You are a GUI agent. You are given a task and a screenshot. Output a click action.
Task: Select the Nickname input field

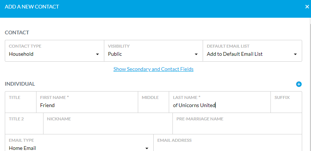(x=108, y=124)
